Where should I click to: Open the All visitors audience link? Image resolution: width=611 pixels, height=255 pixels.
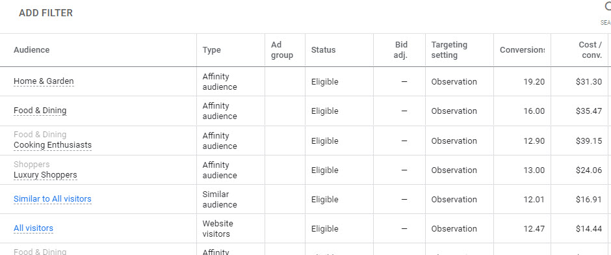[34, 228]
